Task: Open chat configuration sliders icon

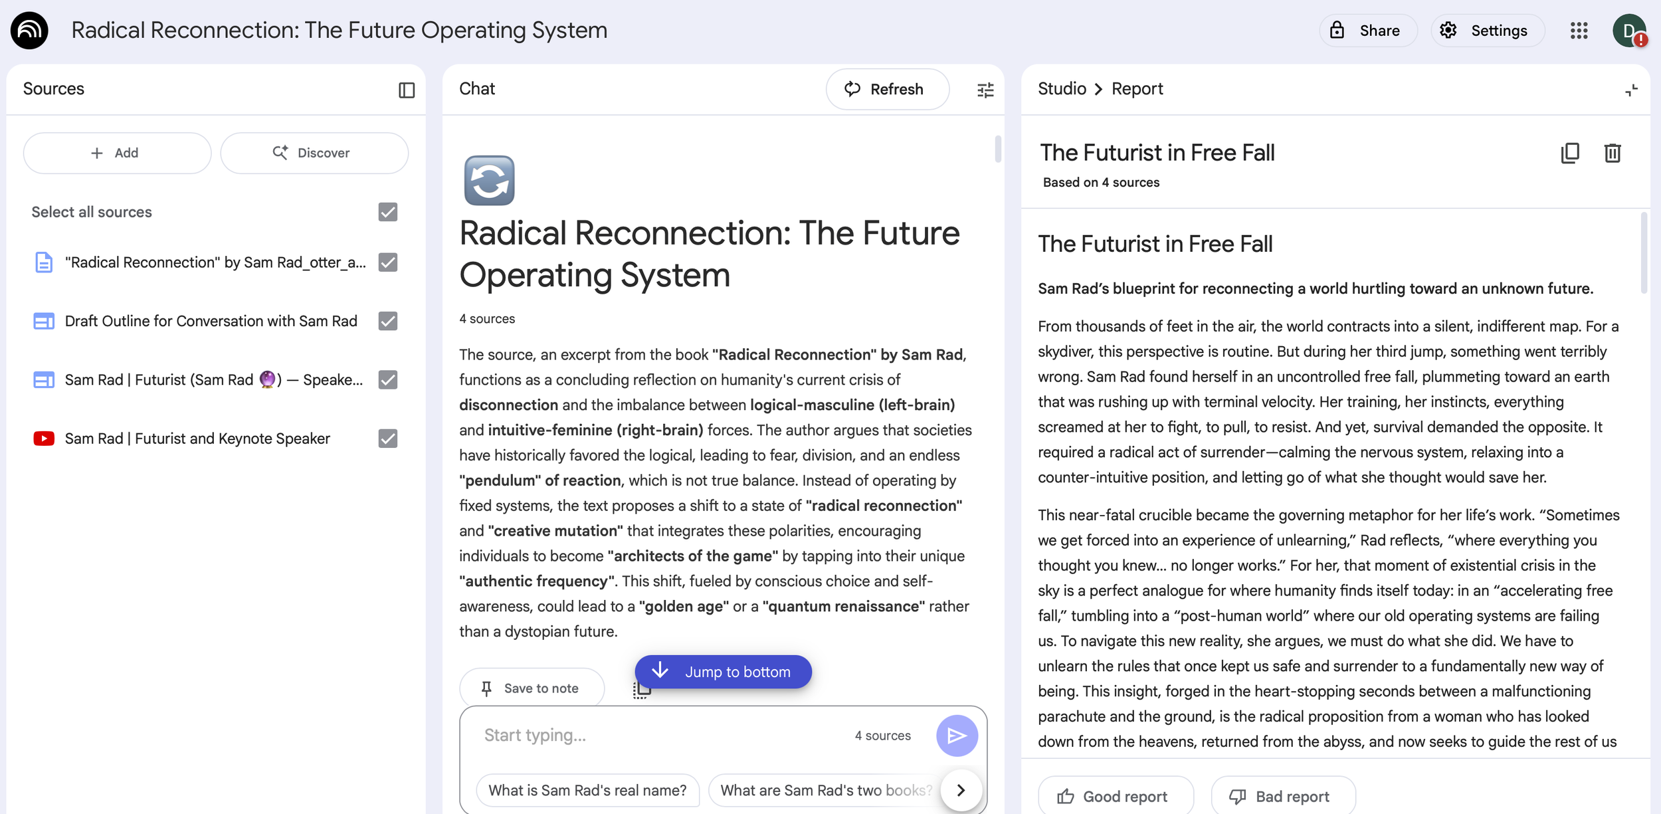Action: coord(985,90)
